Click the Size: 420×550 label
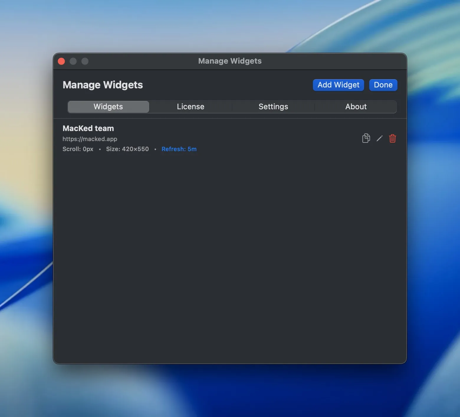The image size is (460, 417). point(127,149)
